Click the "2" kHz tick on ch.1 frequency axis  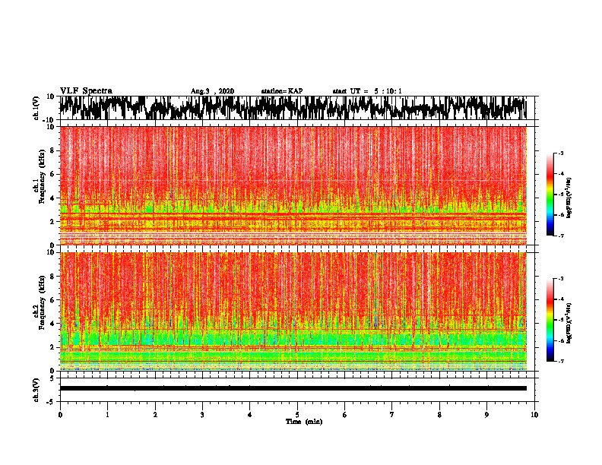tap(52, 222)
